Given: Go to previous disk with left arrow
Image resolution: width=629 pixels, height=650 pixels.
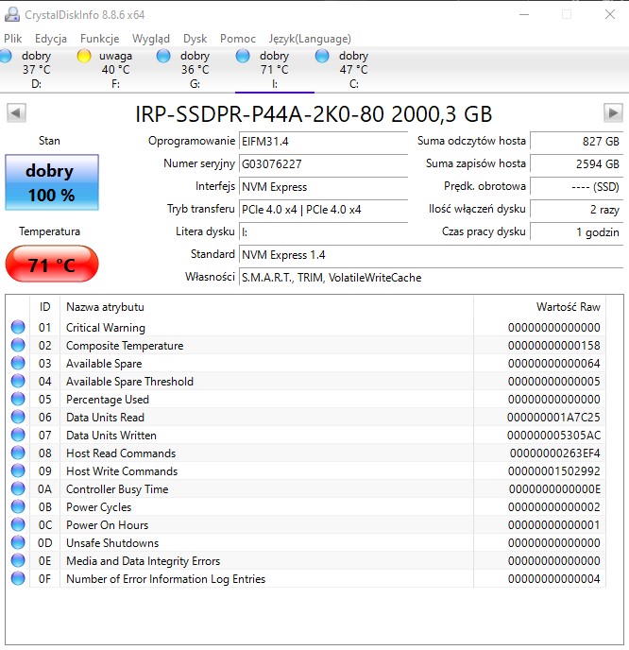Looking at the screenshot, I should [x=16, y=112].
